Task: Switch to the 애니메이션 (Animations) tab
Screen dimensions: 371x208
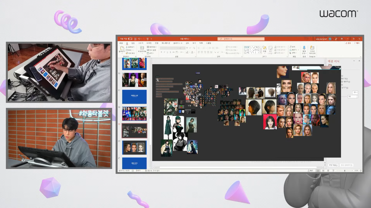Action: [166, 43]
